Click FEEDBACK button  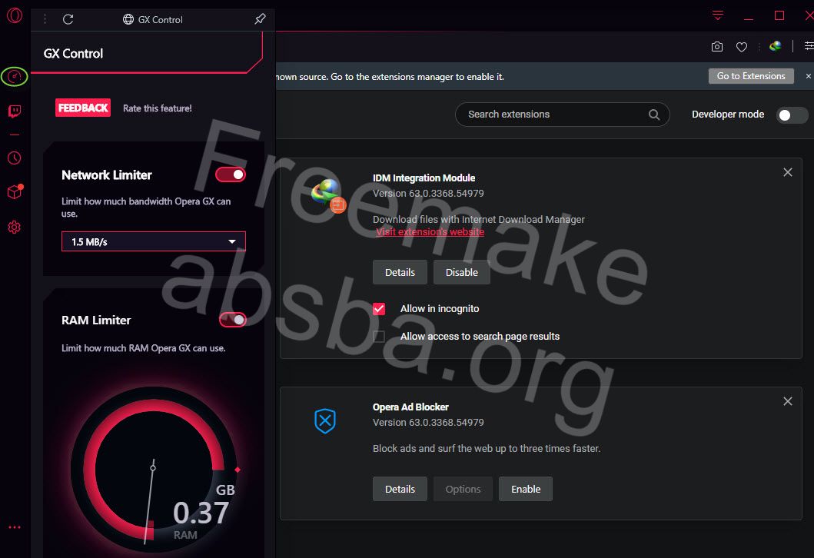(83, 108)
